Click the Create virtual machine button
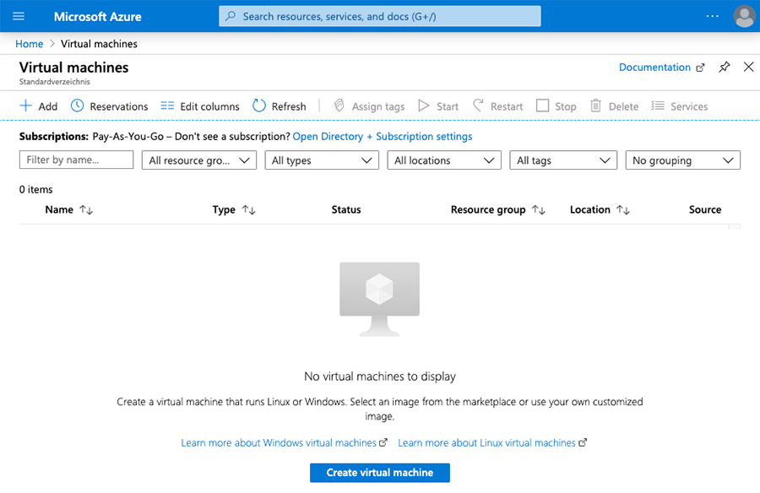This screenshot has height=493, width=760. coord(380,473)
